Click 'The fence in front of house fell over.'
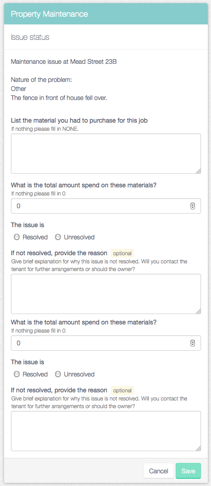 click(59, 98)
